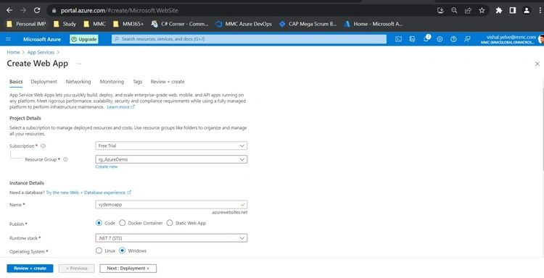Screen dimensions: 544x278
Task: Open the Help question mark icon
Action: [453, 39]
